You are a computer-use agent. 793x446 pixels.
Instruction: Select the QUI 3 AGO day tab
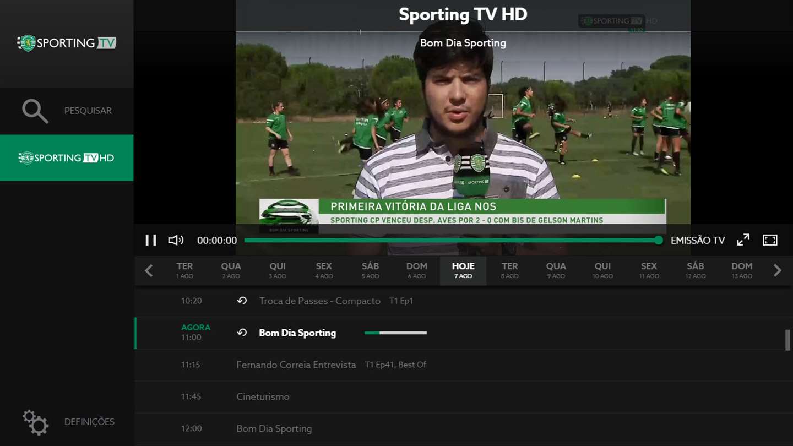tap(278, 270)
